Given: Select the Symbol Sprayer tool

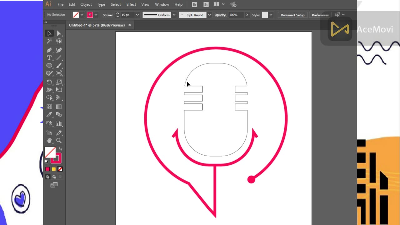Looking at the screenshot, I should click(x=49, y=124).
